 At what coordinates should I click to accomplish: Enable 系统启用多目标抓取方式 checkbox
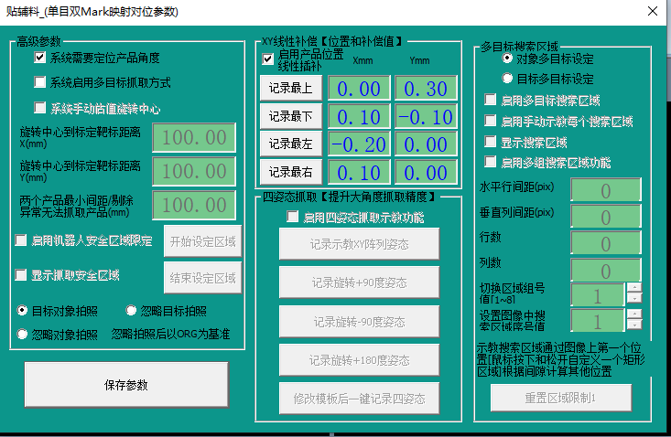click(x=40, y=82)
